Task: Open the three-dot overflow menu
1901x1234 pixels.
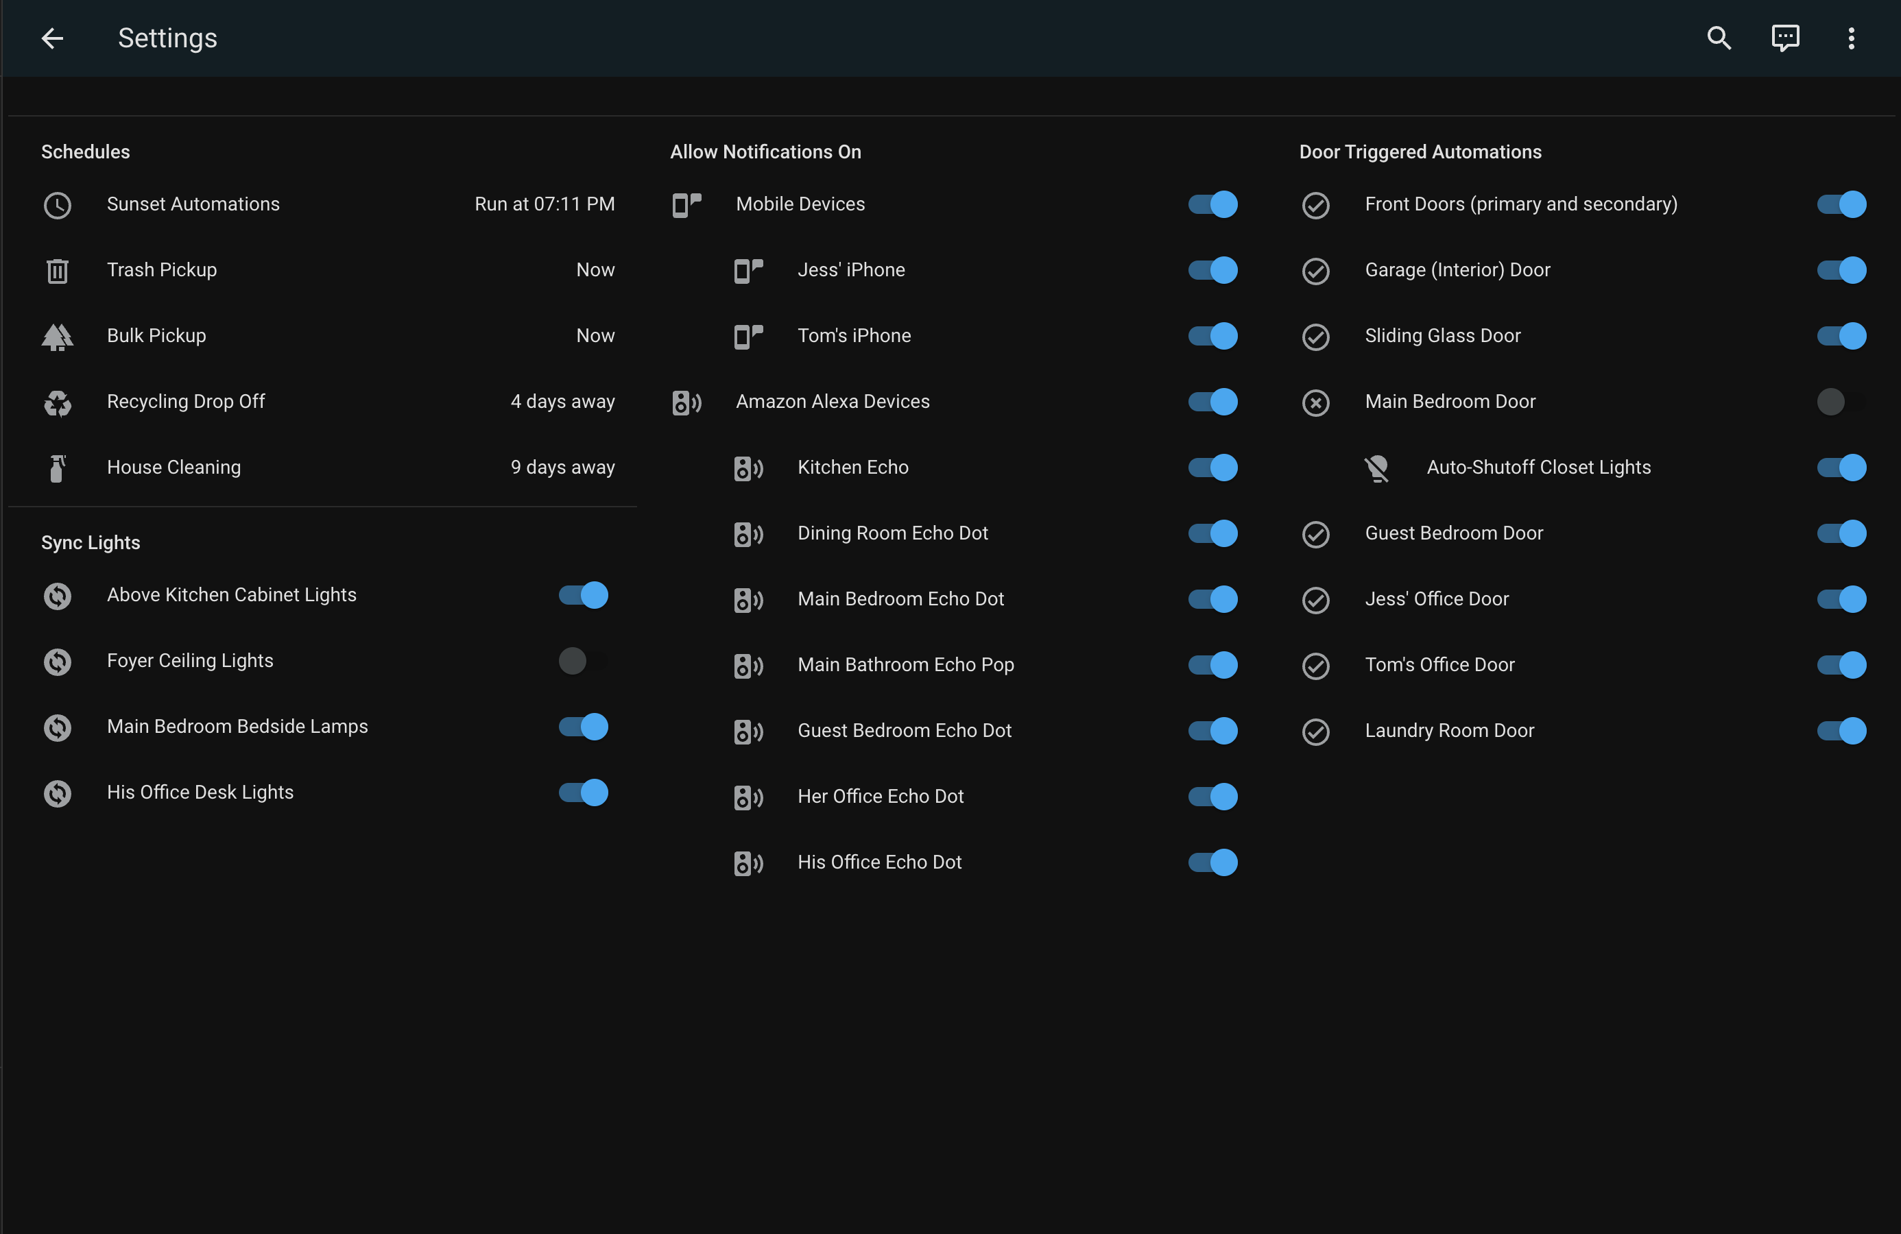Action: coord(1851,38)
